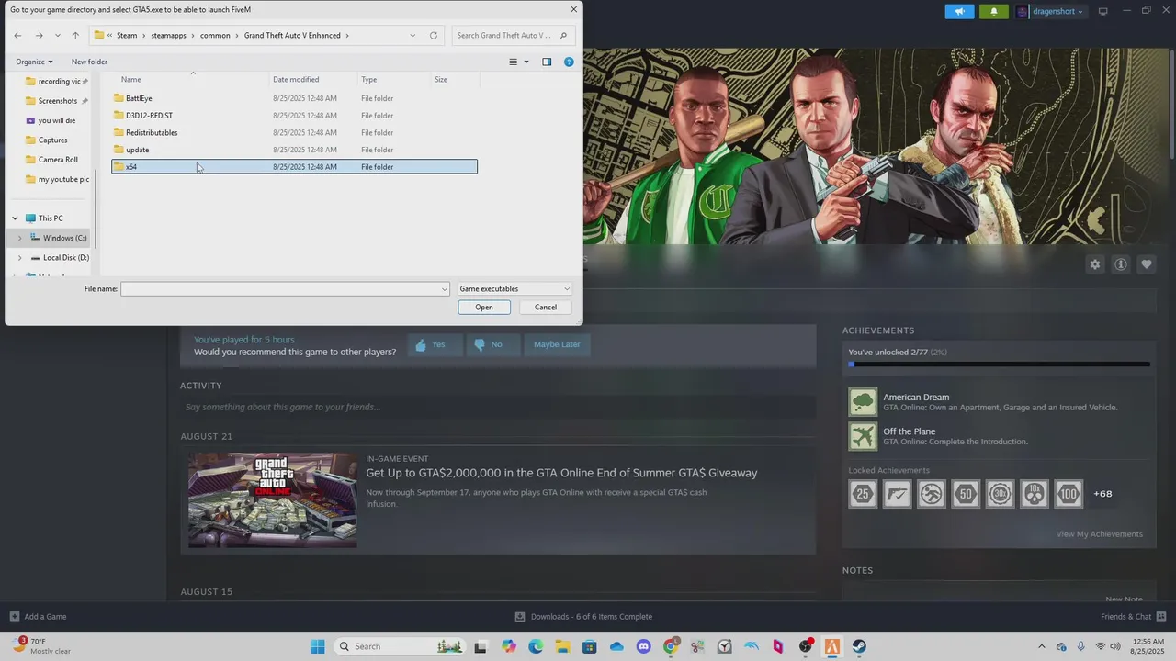This screenshot has width=1176, height=661.
Task: Open the End of Summer GTA$ Giveaway article
Action: pos(561,473)
